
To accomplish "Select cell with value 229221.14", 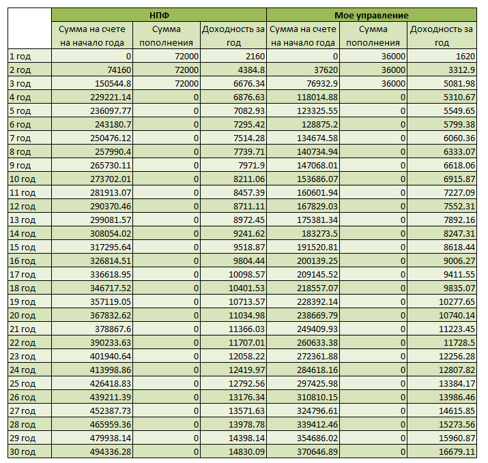I will 92,97.
